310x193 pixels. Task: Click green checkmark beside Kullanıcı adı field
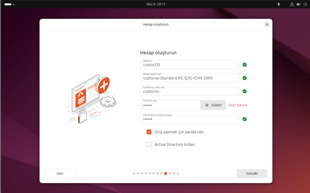(245, 91)
